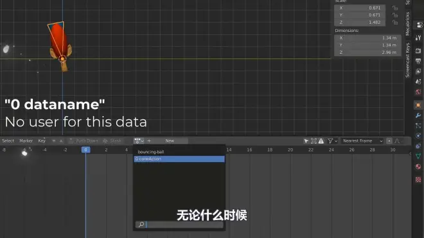The height and width of the screenshot is (238, 424).
Task: Open the browse action dropdown button
Action: 139,140
